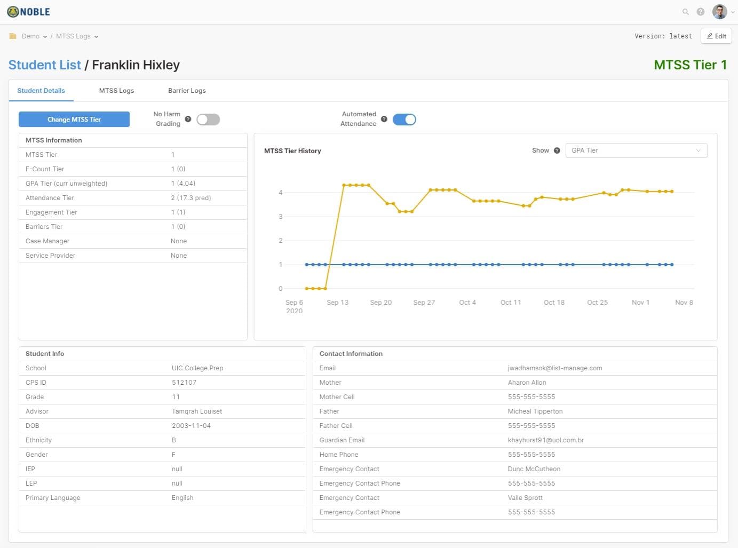This screenshot has height=548, width=738.
Task: Select the Student Details tab
Action: click(41, 91)
